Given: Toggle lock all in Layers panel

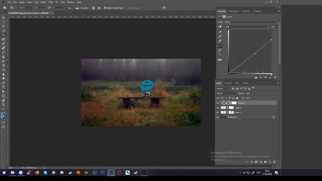Looking at the screenshot, I should coord(237,98).
